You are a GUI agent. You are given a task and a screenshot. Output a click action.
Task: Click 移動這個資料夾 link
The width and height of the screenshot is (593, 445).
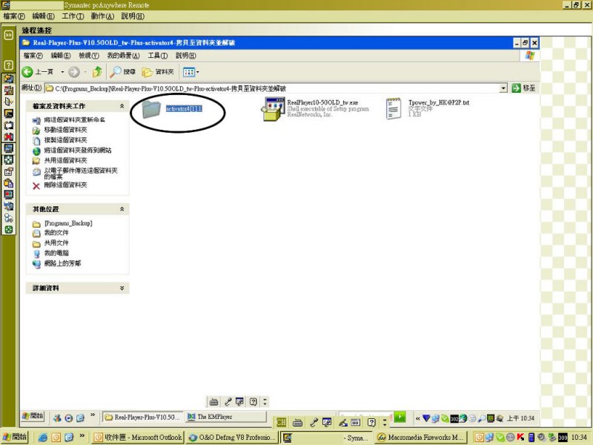coord(65,130)
